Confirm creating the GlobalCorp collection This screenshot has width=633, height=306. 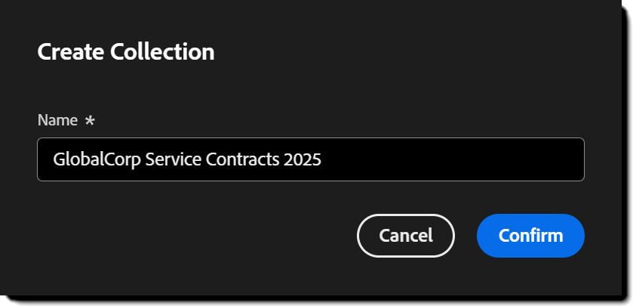[530, 235]
